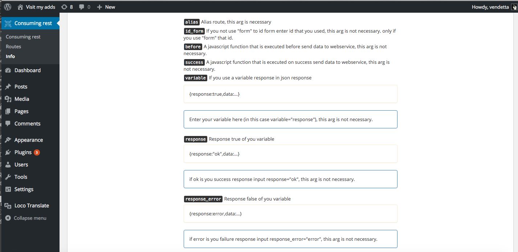Select Consuming rest submenu item
This screenshot has height=252, width=518.
coord(23,37)
